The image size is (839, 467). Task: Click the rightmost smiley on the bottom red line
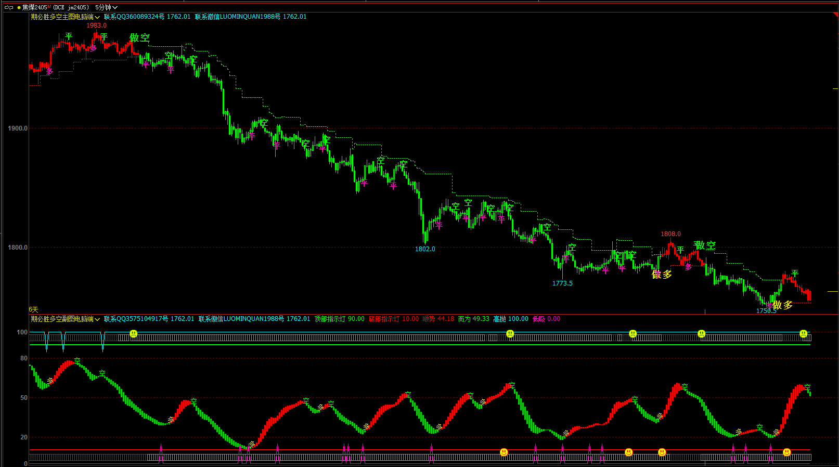click(x=787, y=452)
